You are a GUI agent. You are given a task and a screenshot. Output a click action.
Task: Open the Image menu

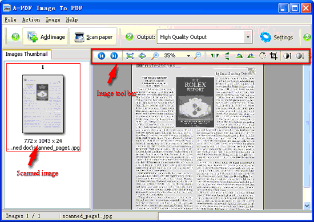click(x=53, y=20)
